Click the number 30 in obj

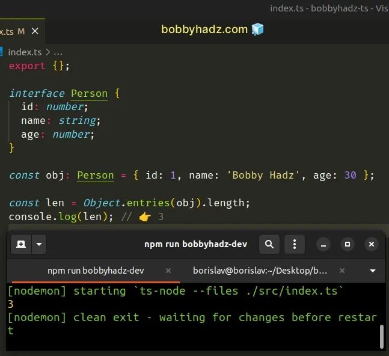click(x=350, y=176)
